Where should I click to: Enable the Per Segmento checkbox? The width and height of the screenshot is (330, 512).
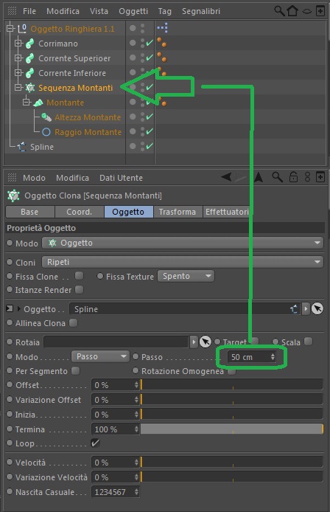(x=75, y=370)
